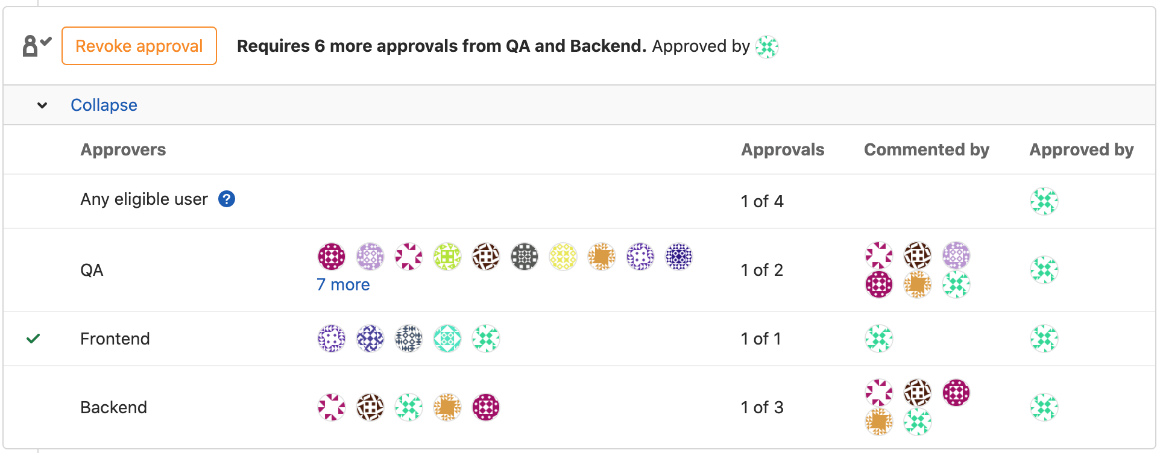The height and width of the screenshot is (453, 1160).
Task: Click the help icon beside Any eligible user
Action: pyautogui.click(x=227, y=199)
